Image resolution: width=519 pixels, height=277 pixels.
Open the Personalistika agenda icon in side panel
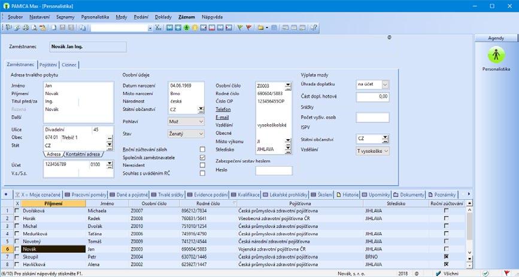pos(496,55)
